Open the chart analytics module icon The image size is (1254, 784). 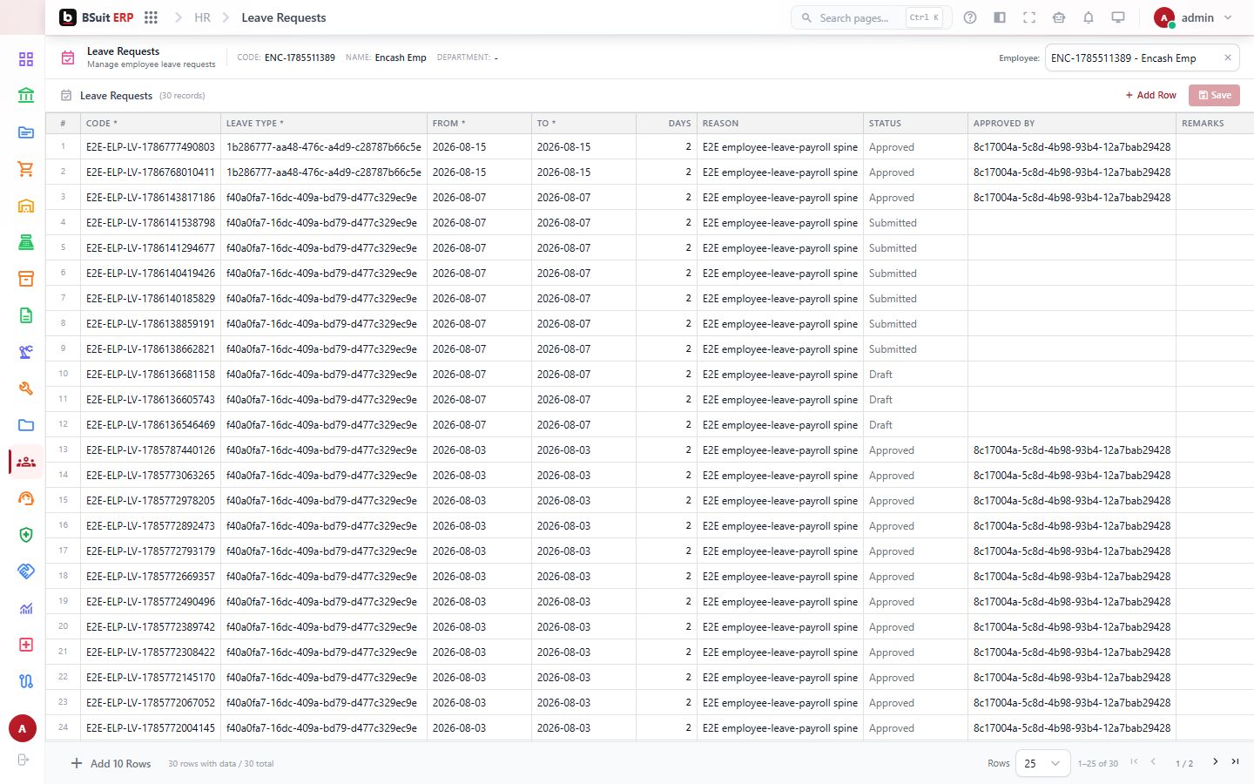26,608
